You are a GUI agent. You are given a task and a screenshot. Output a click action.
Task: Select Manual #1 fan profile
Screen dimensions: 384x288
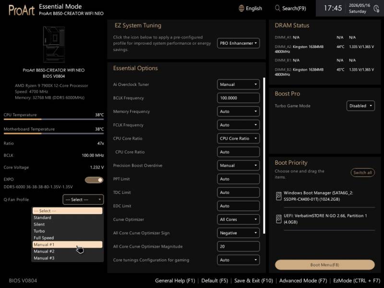point(68,244)
